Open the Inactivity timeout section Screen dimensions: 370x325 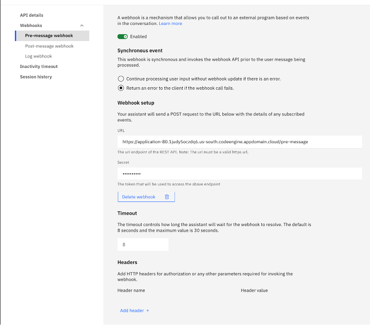click(39, 66)
